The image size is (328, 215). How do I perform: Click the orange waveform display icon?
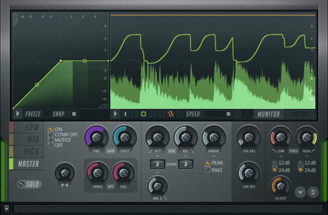click(170, 114)
